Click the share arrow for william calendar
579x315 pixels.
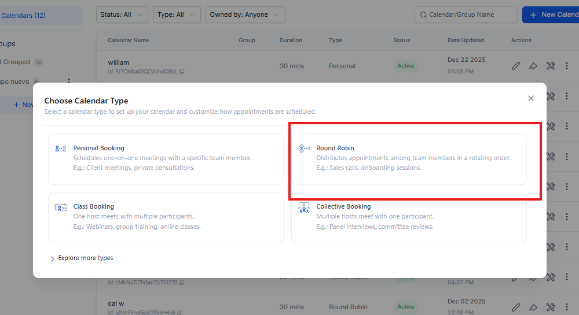tap(533, 66)
